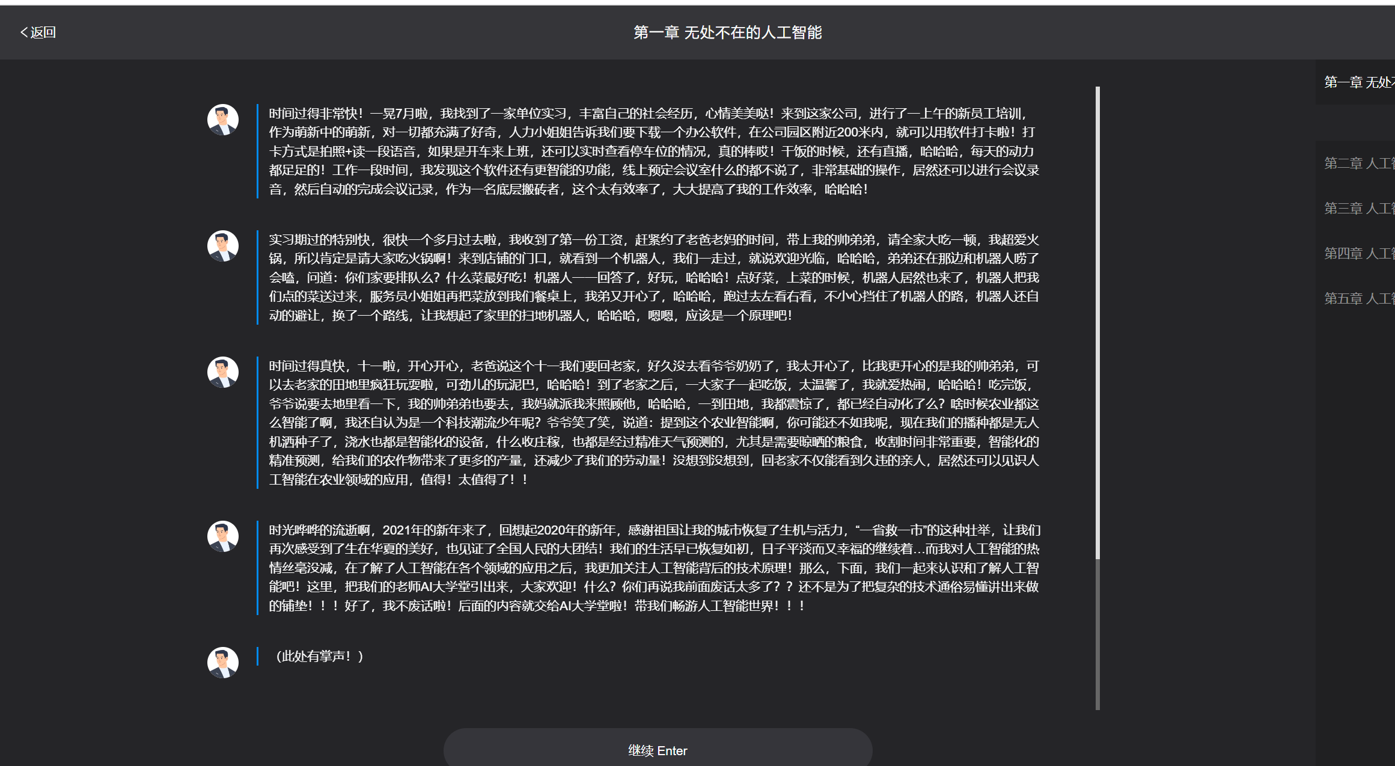Click the avatar next to the 2021 New Year message

coord(222,535)
